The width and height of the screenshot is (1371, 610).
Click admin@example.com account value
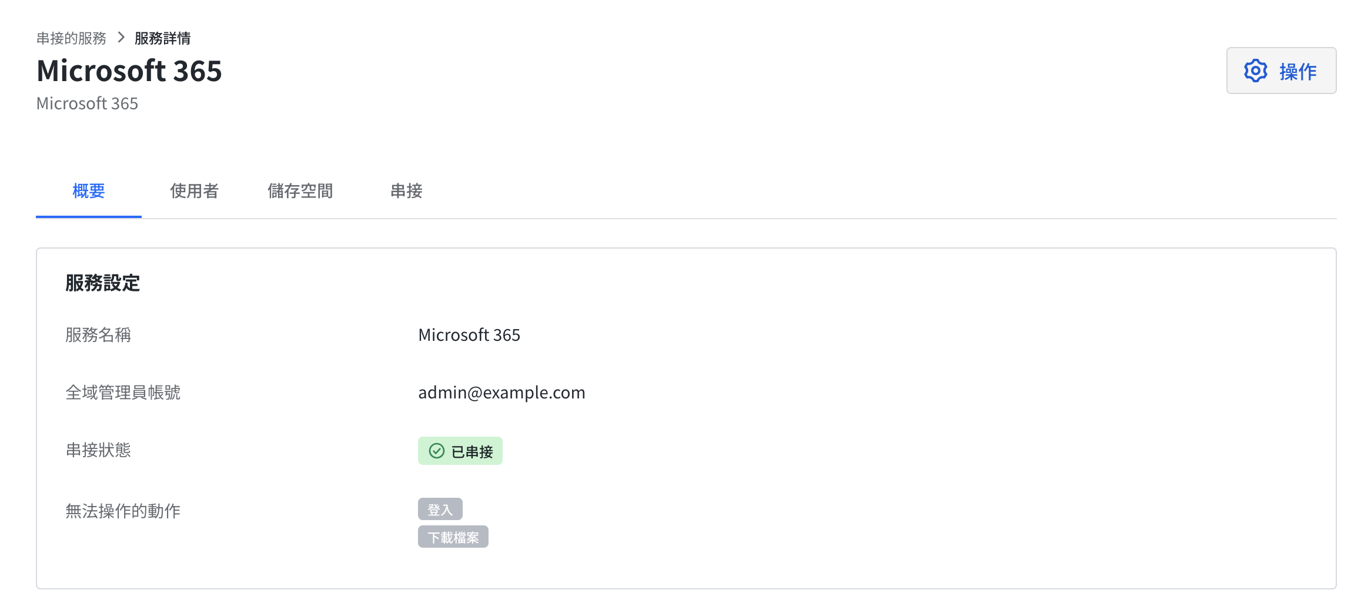(501, 393)
